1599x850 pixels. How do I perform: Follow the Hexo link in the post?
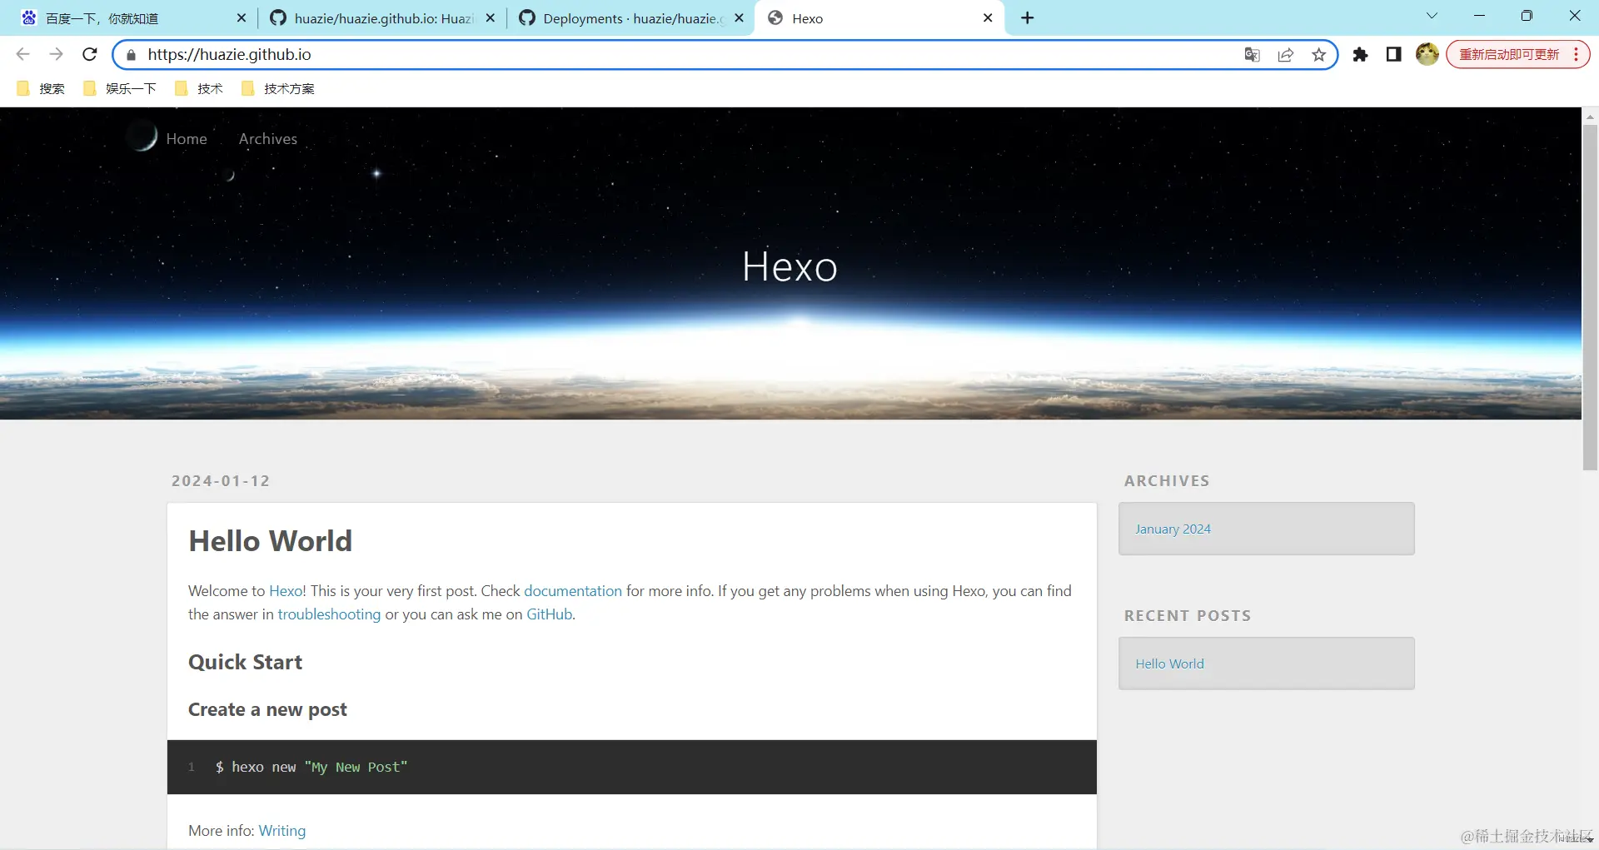click(286, 591)
